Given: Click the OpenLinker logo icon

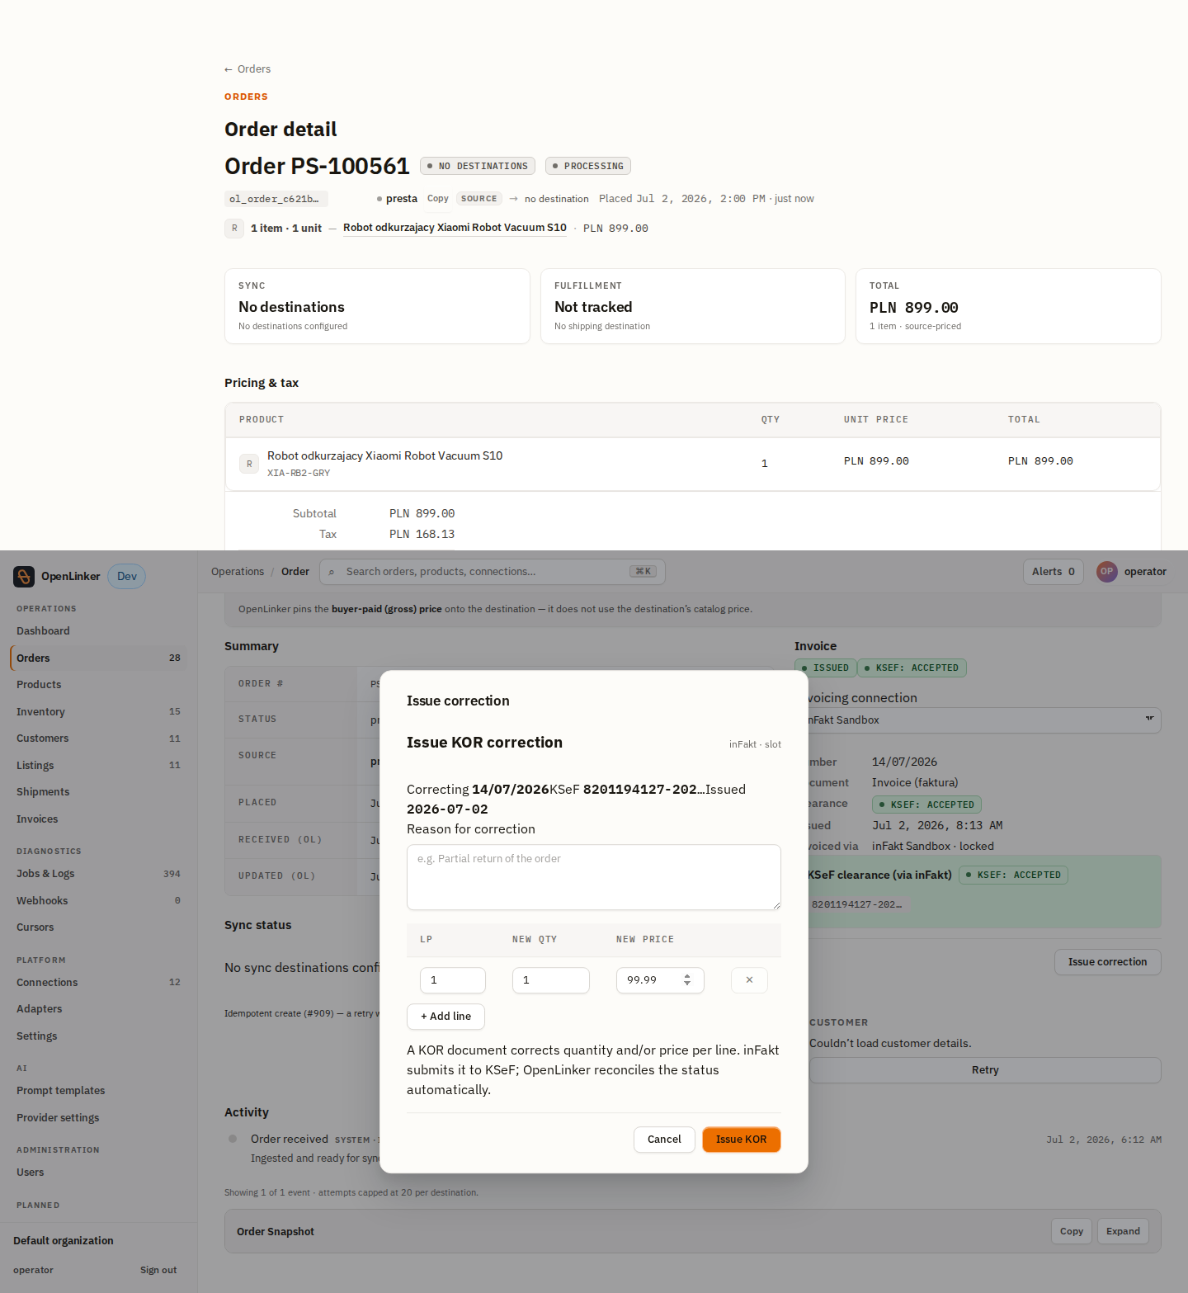Looking at the screenshot, I should pos(24,576).
